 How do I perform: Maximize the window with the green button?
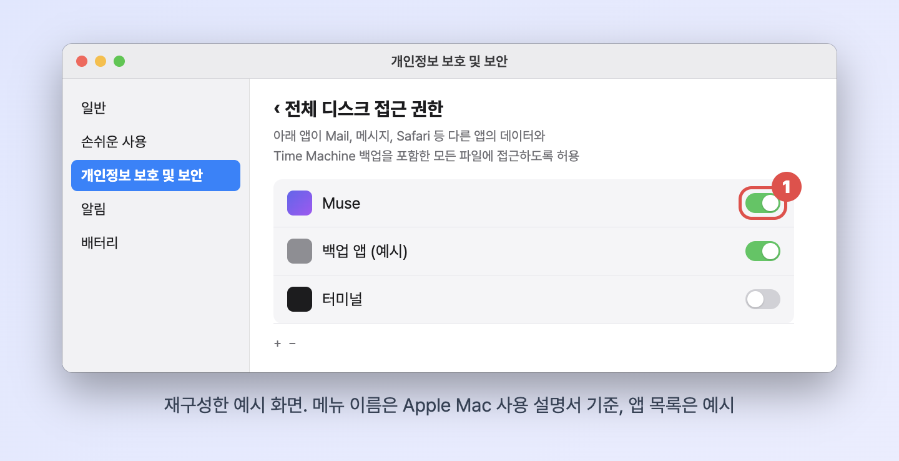click(x=119, y=61)
